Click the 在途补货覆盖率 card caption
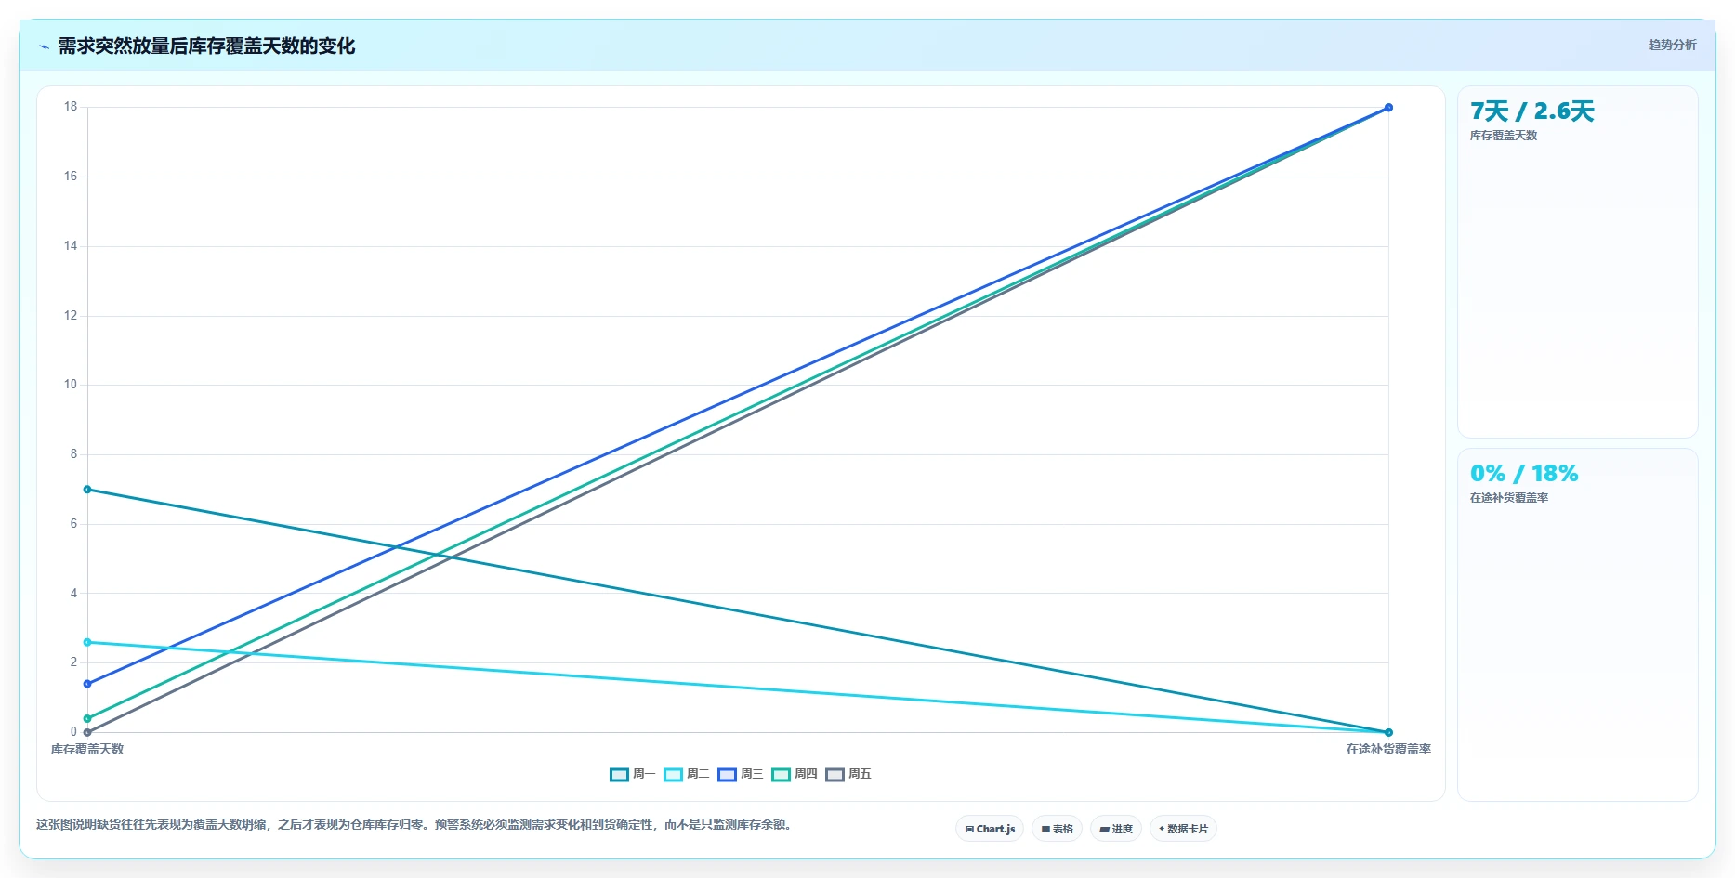The width and height of the screenshot is (1735, 878). click(1509, 498)
